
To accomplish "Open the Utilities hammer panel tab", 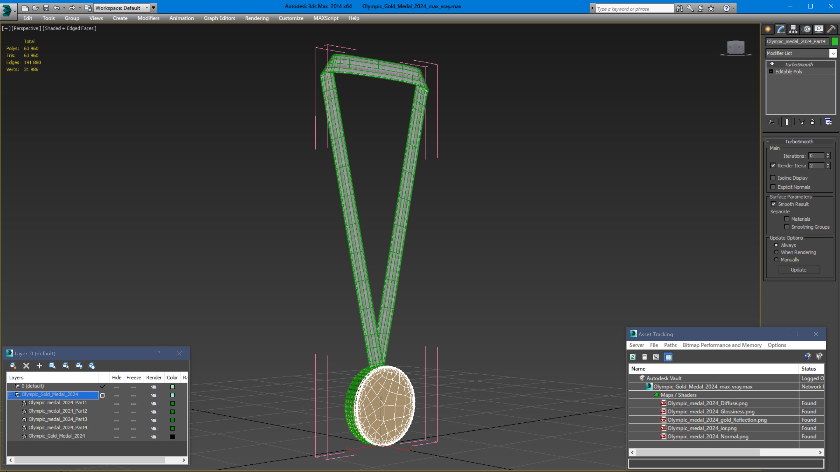I will [x=831, y=29].
